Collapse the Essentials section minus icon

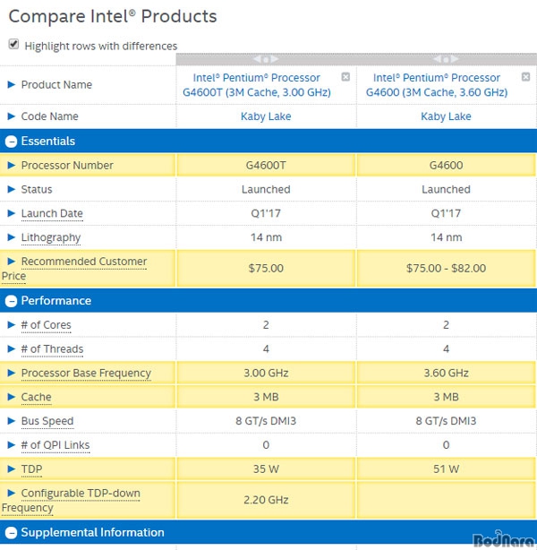[11, 142]
